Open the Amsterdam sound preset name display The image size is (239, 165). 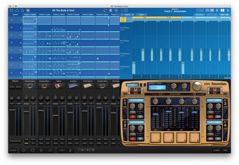point(132,85)
